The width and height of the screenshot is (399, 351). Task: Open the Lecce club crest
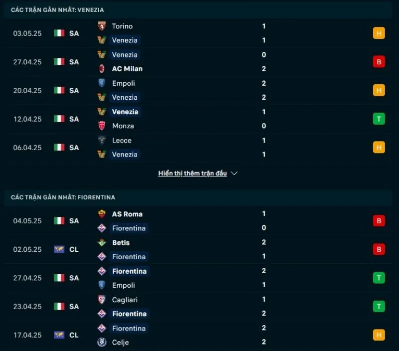[x=102, y=141]
